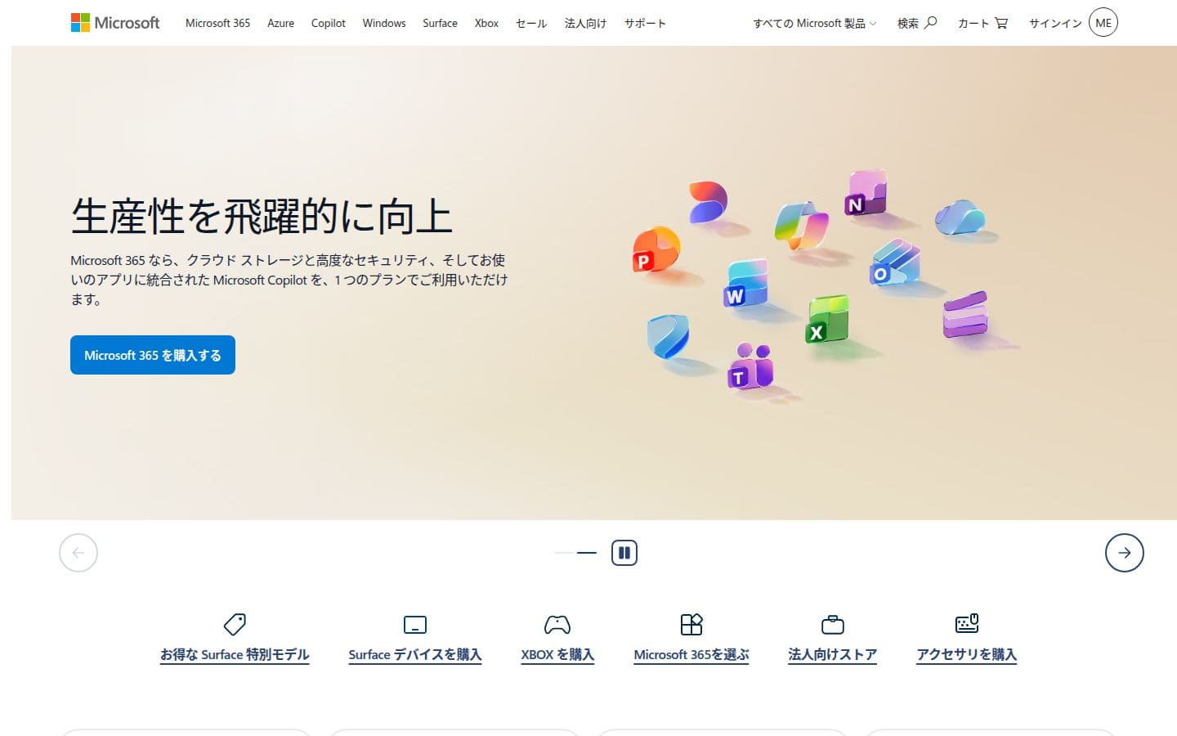
Task: Click the 生産性を飛躍的に向上 headline
Action: click(x=262, y=216)
